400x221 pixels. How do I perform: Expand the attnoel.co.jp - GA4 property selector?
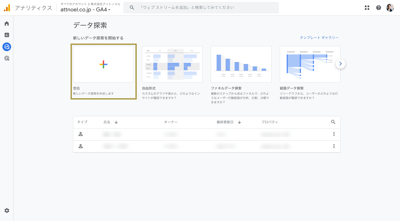(85, 10)
